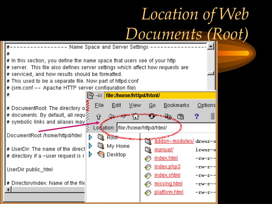This screenshot has height=204, width=272.
Task: Open the index.html file link
Action: coord(166,158)
